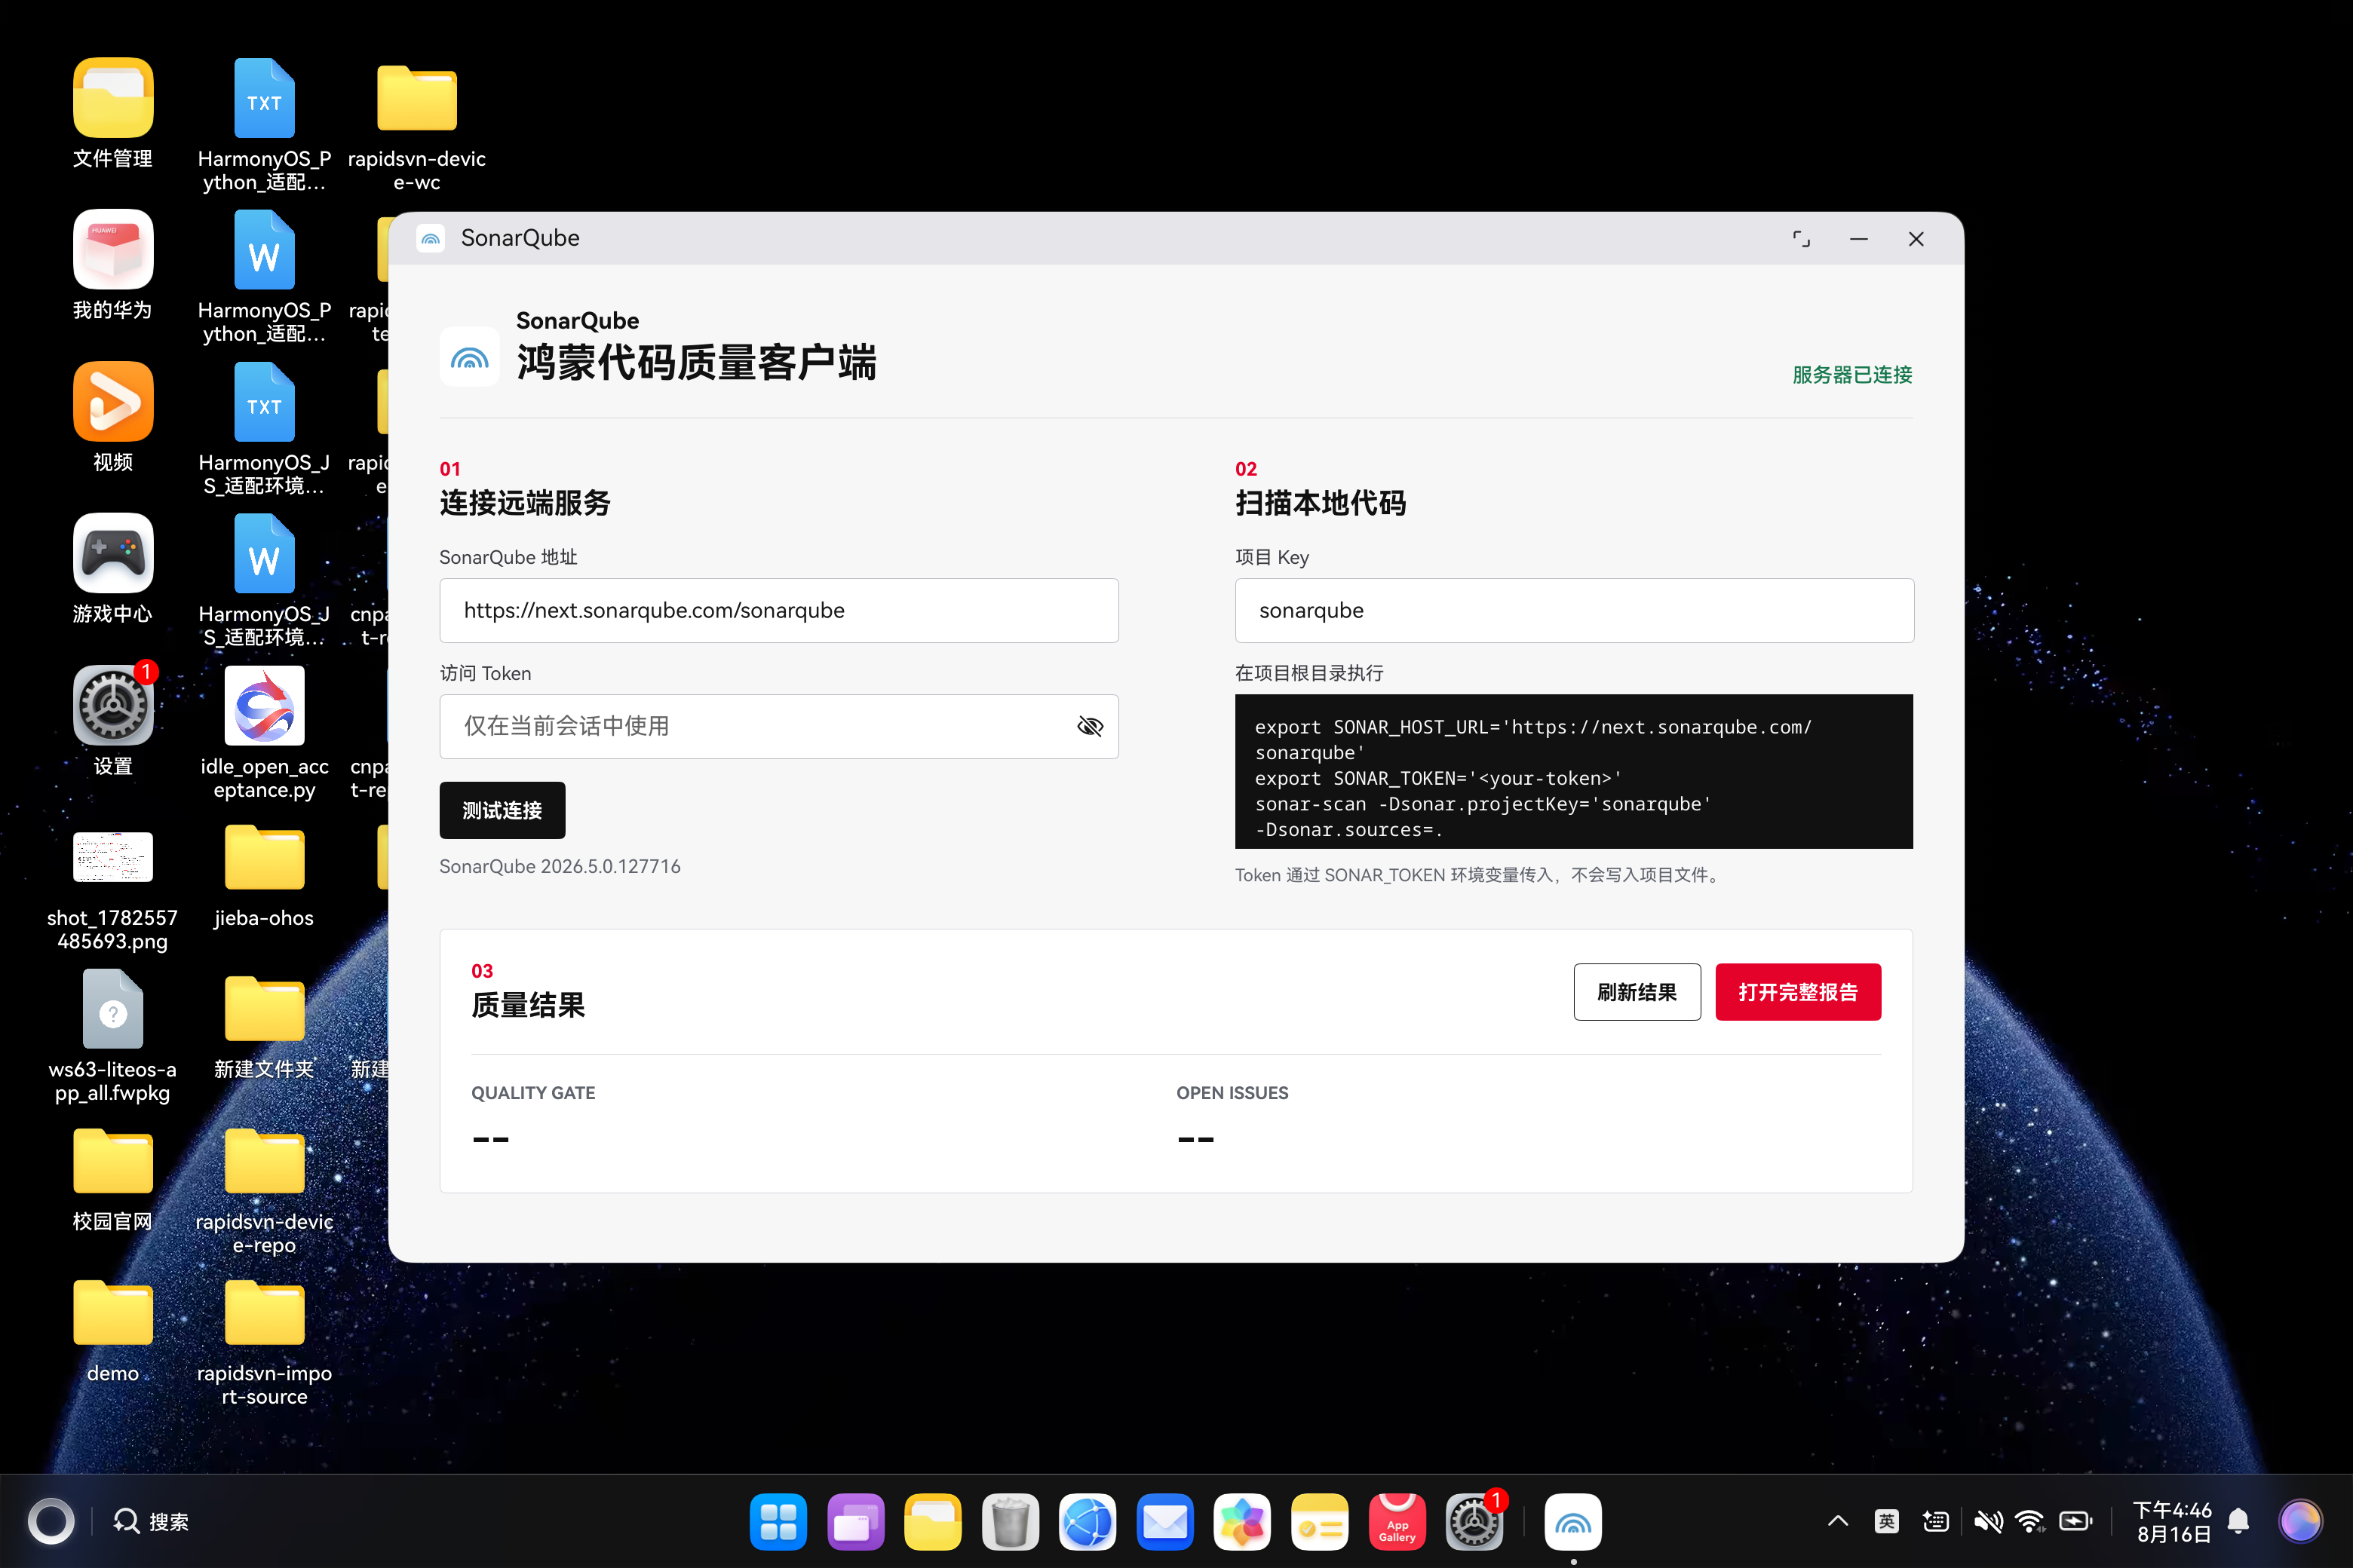
Task: Click the 服务器已连接 status text
Action: 1851,375
